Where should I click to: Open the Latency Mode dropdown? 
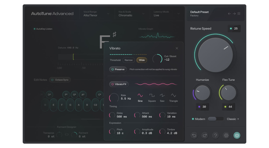[167, 14]
